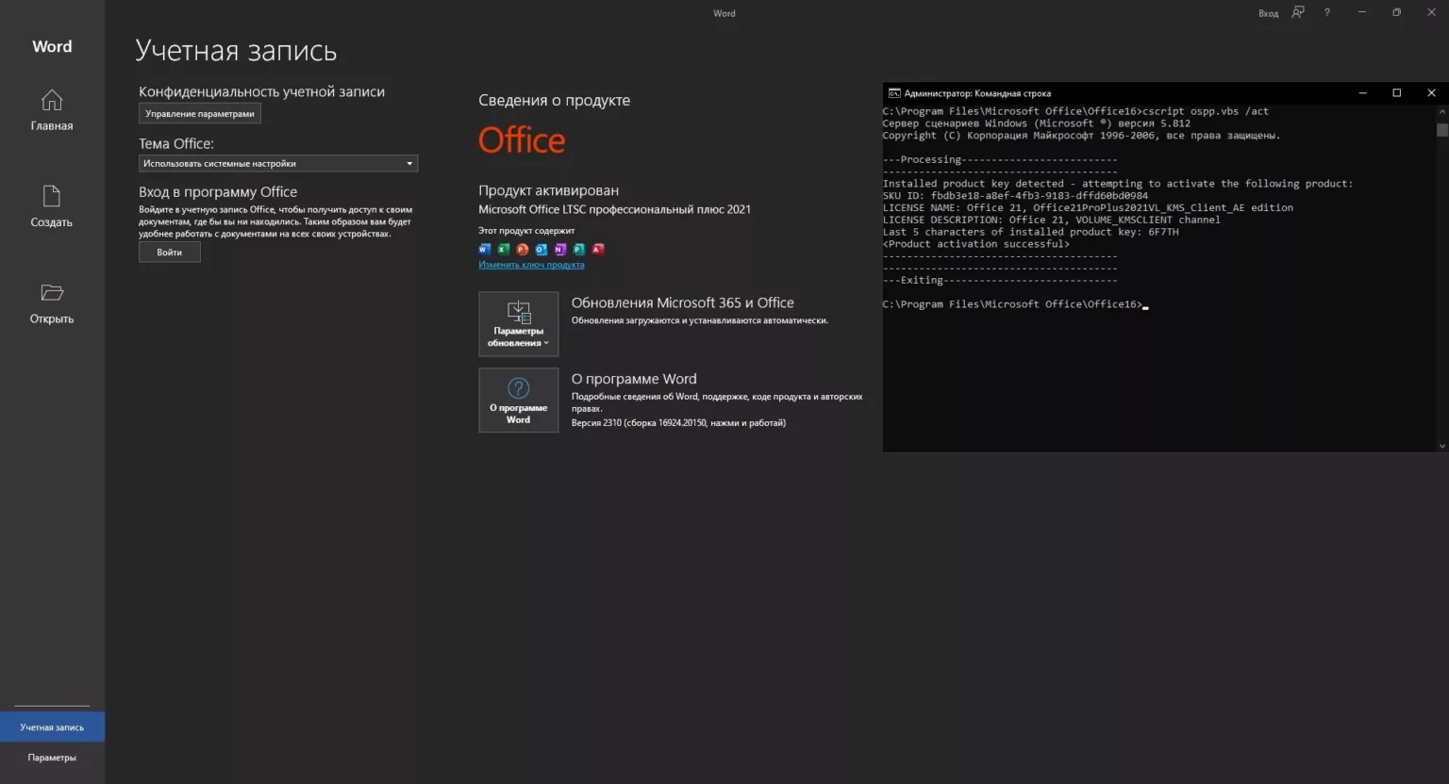The width and height of the screenshot is (1449, 784).
Task: Click the command prompt vertical scrollbar
Action: coord(1441,283)
